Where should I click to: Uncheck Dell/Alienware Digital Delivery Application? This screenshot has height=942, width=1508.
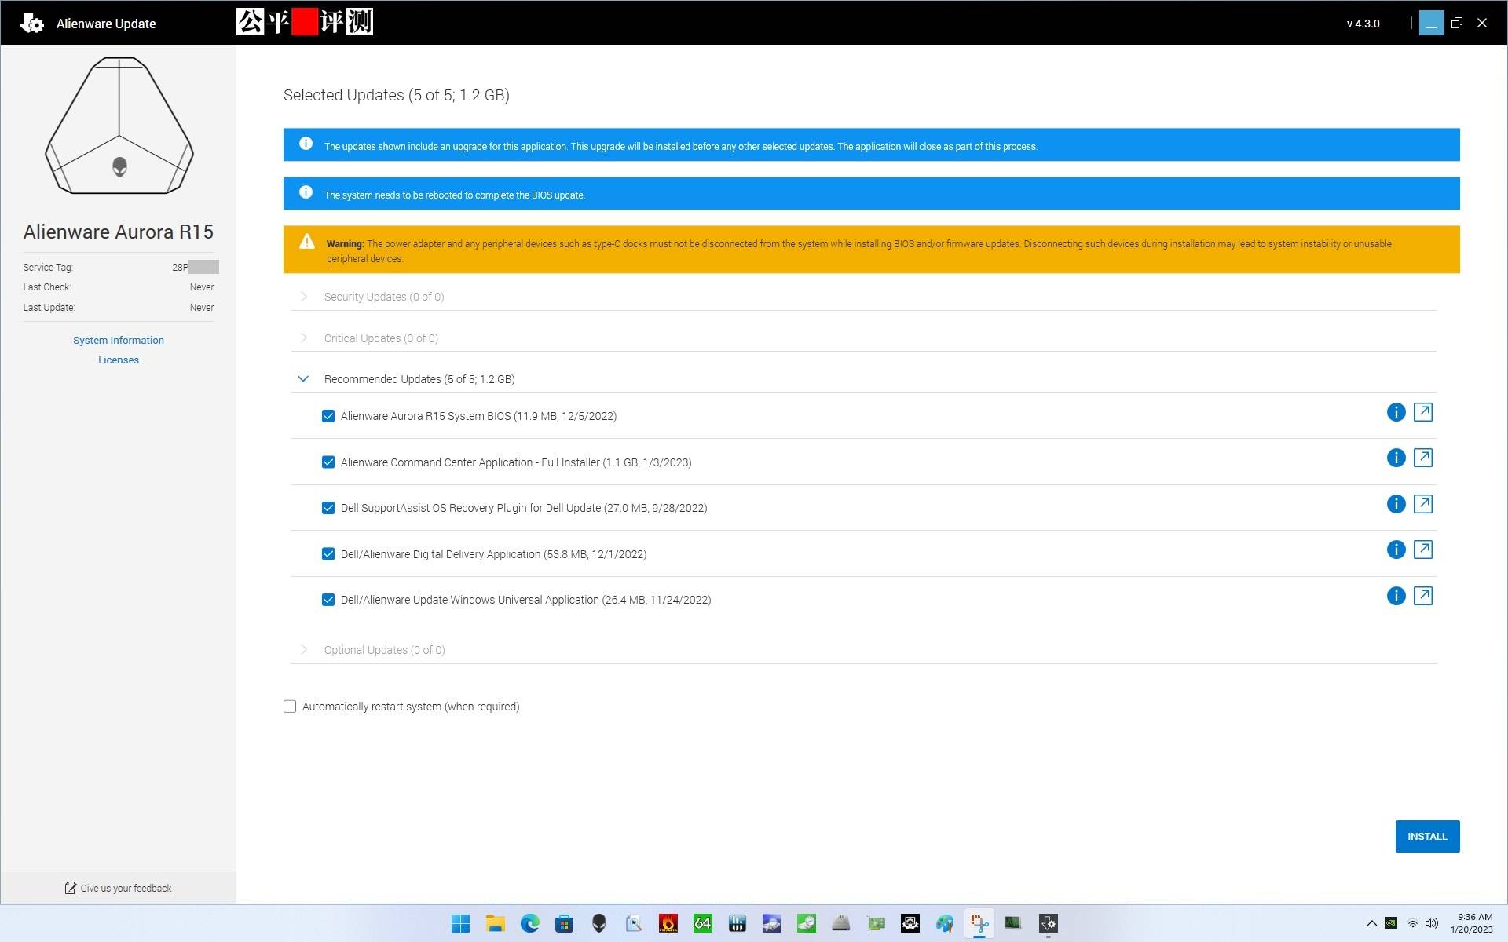click(328, 554)
